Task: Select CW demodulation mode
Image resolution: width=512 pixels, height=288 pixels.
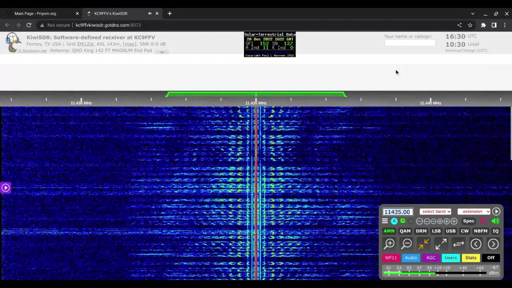Action: click(465, 231)
